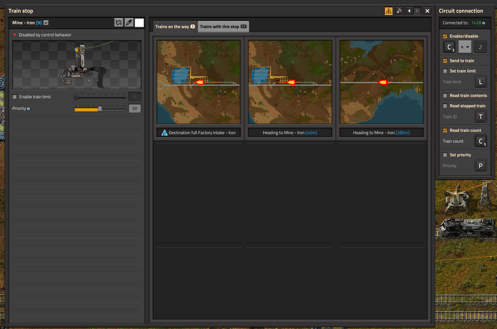Click the train limit slider
Viewport: 497px width, 329px height.
click(x=100, y=97)
